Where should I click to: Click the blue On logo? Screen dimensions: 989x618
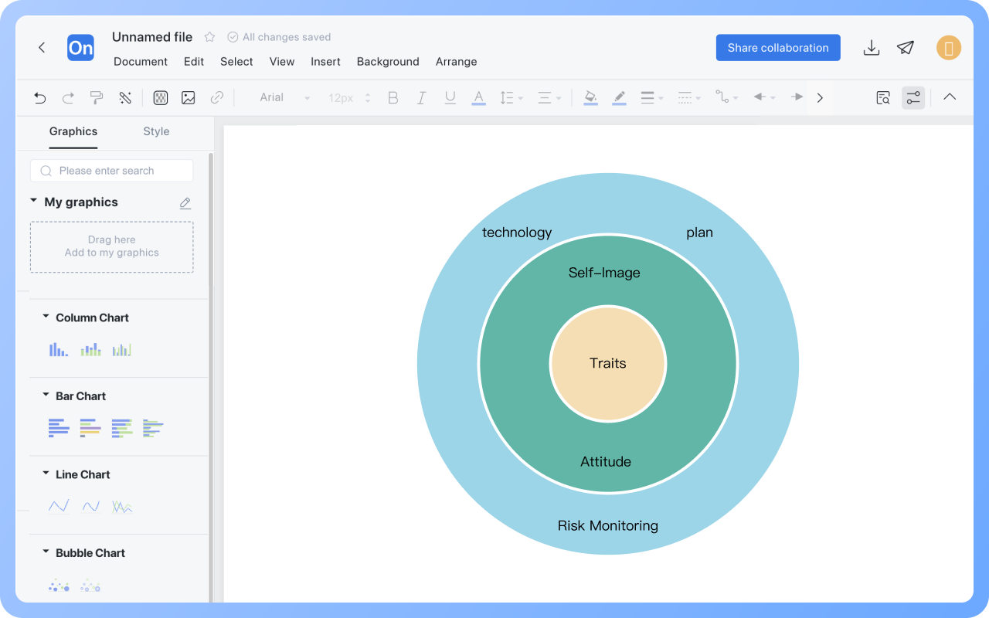point(80,48)
